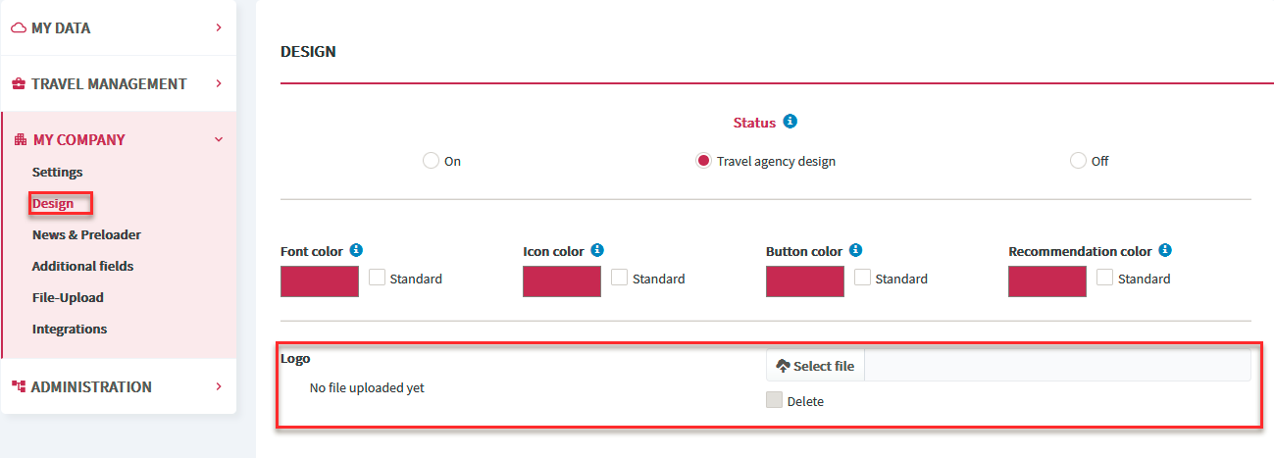Click the cloud icon beside My Data
The image size is (1274, 458).
pos(19,28)
